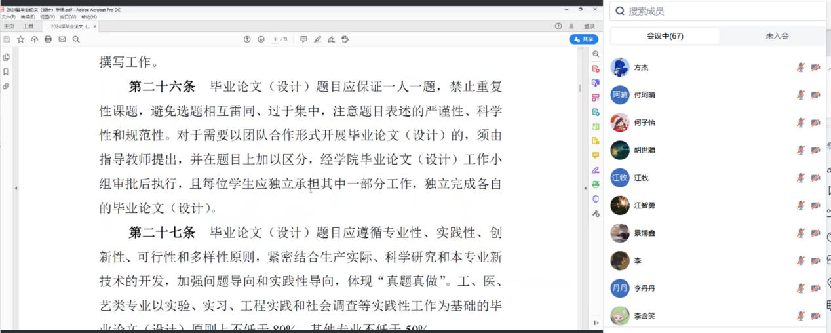The image size is (831, 333).
Task: Select the highlighter pen tool
Action: coord(318,39)
